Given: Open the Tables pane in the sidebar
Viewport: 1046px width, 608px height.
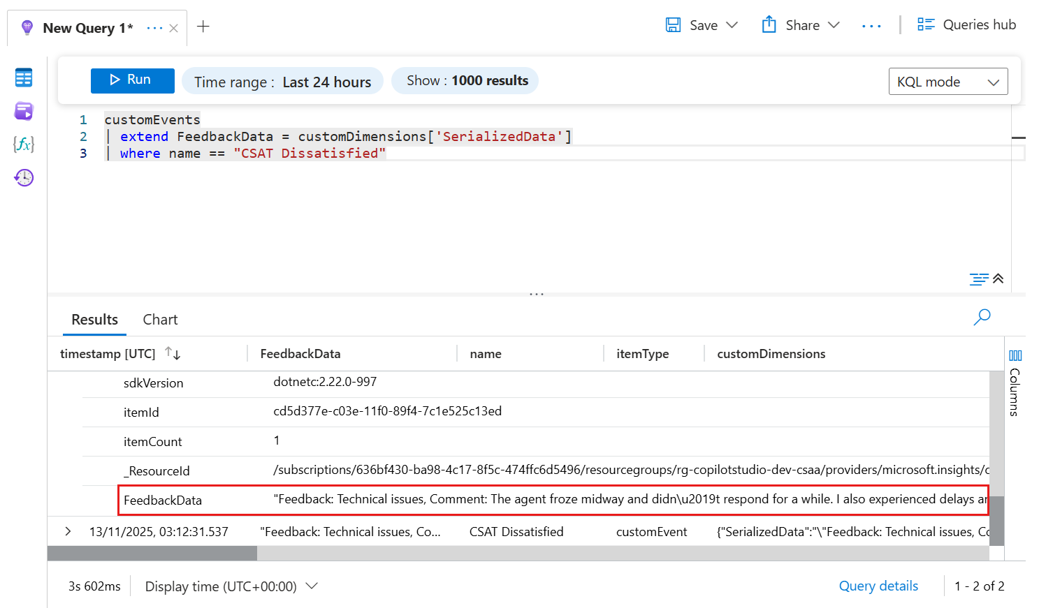Looking at the screenshot, I should point(23,77).
